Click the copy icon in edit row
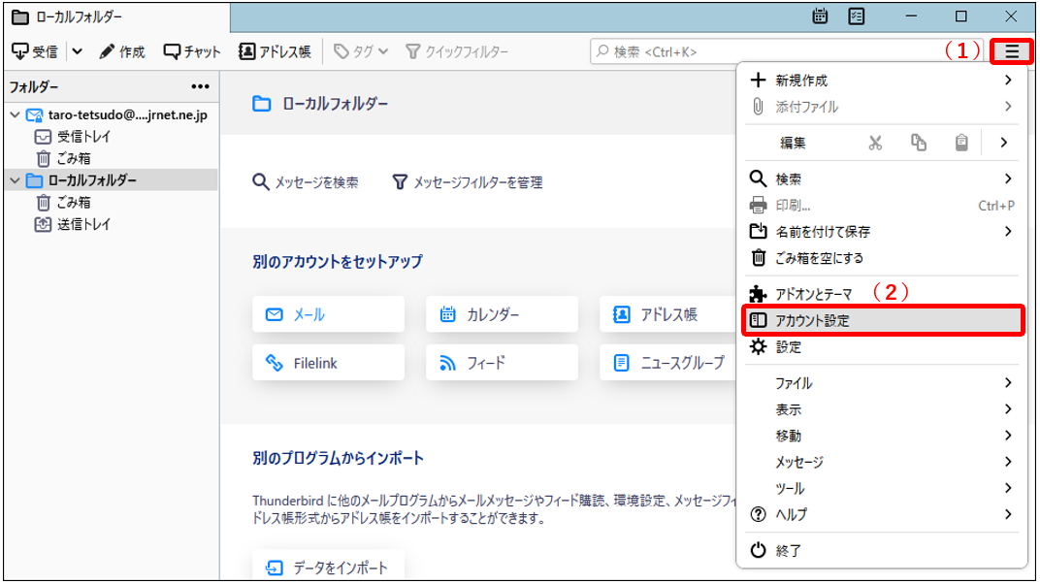 [x=918, y=143]
